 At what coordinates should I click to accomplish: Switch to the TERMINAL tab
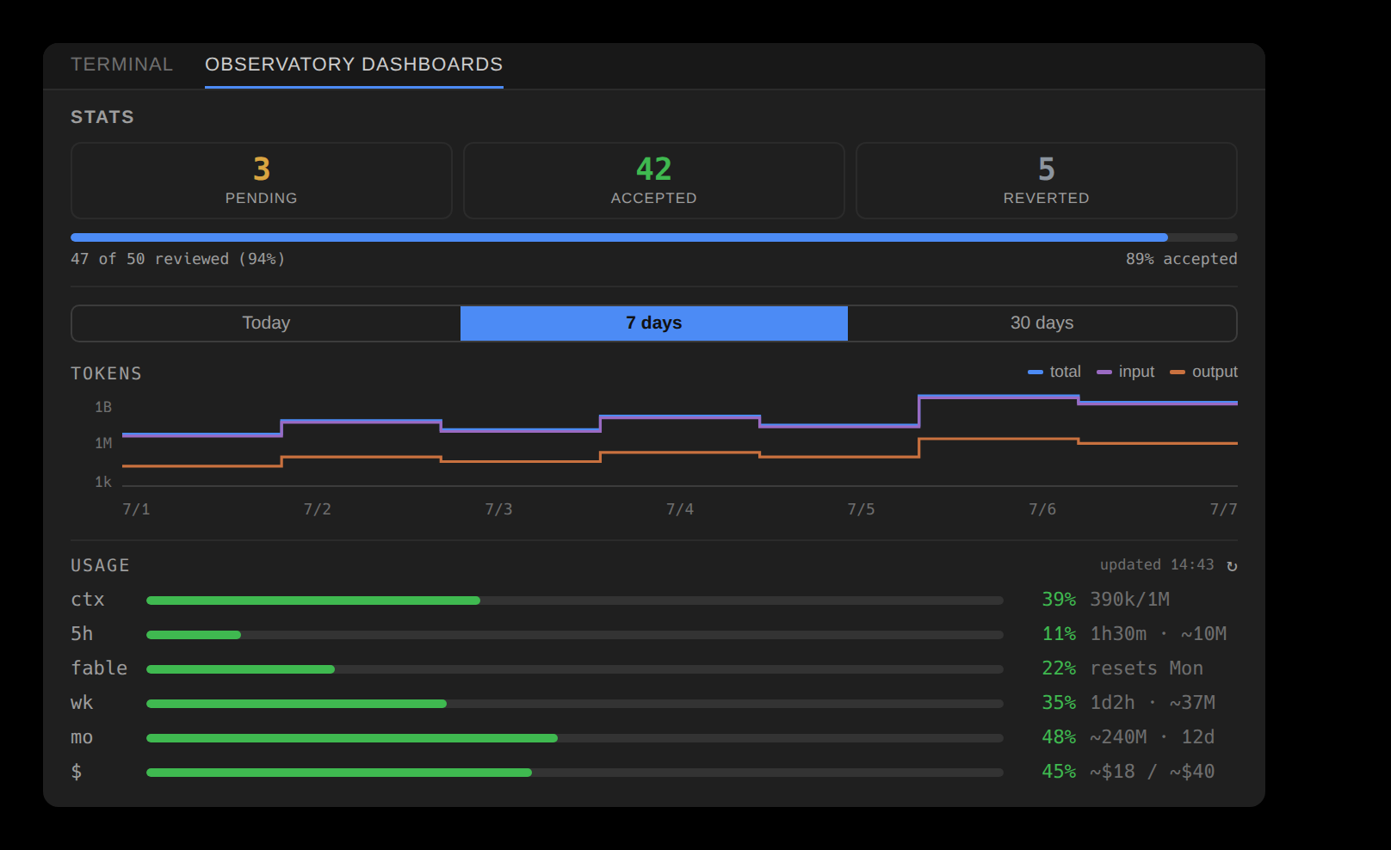pyautogui.click(x=121, y=65)
